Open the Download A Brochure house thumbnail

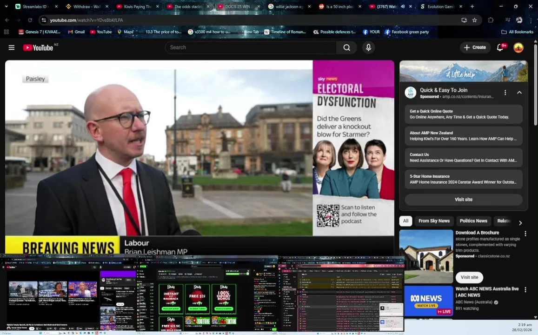click(x=426, y=257)
